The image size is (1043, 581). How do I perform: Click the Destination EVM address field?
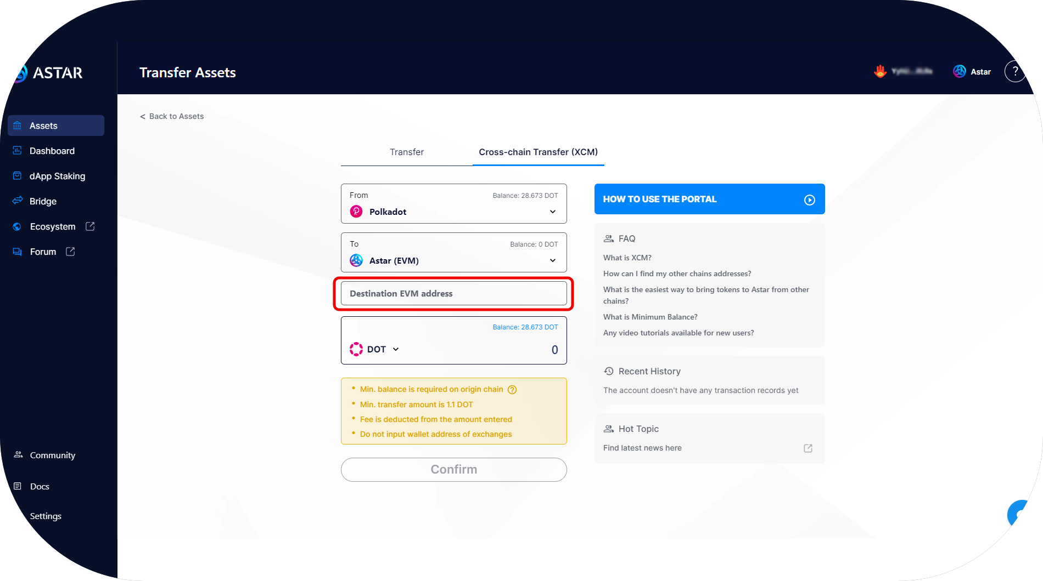453,294
